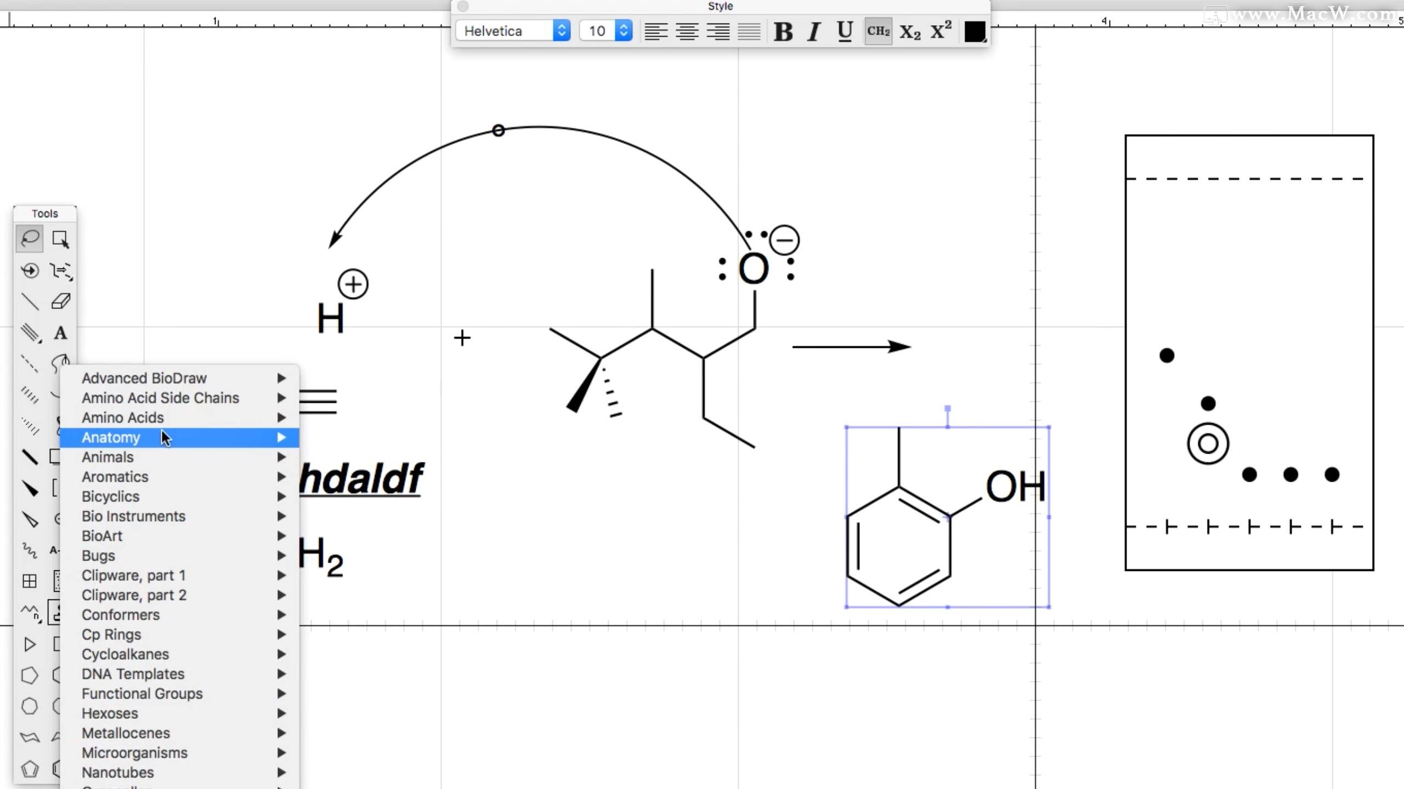The height and width of the screenshot is (789, 1404).
Task: Select the Wavy Bond tool
Action: click(x=30, y=550)
